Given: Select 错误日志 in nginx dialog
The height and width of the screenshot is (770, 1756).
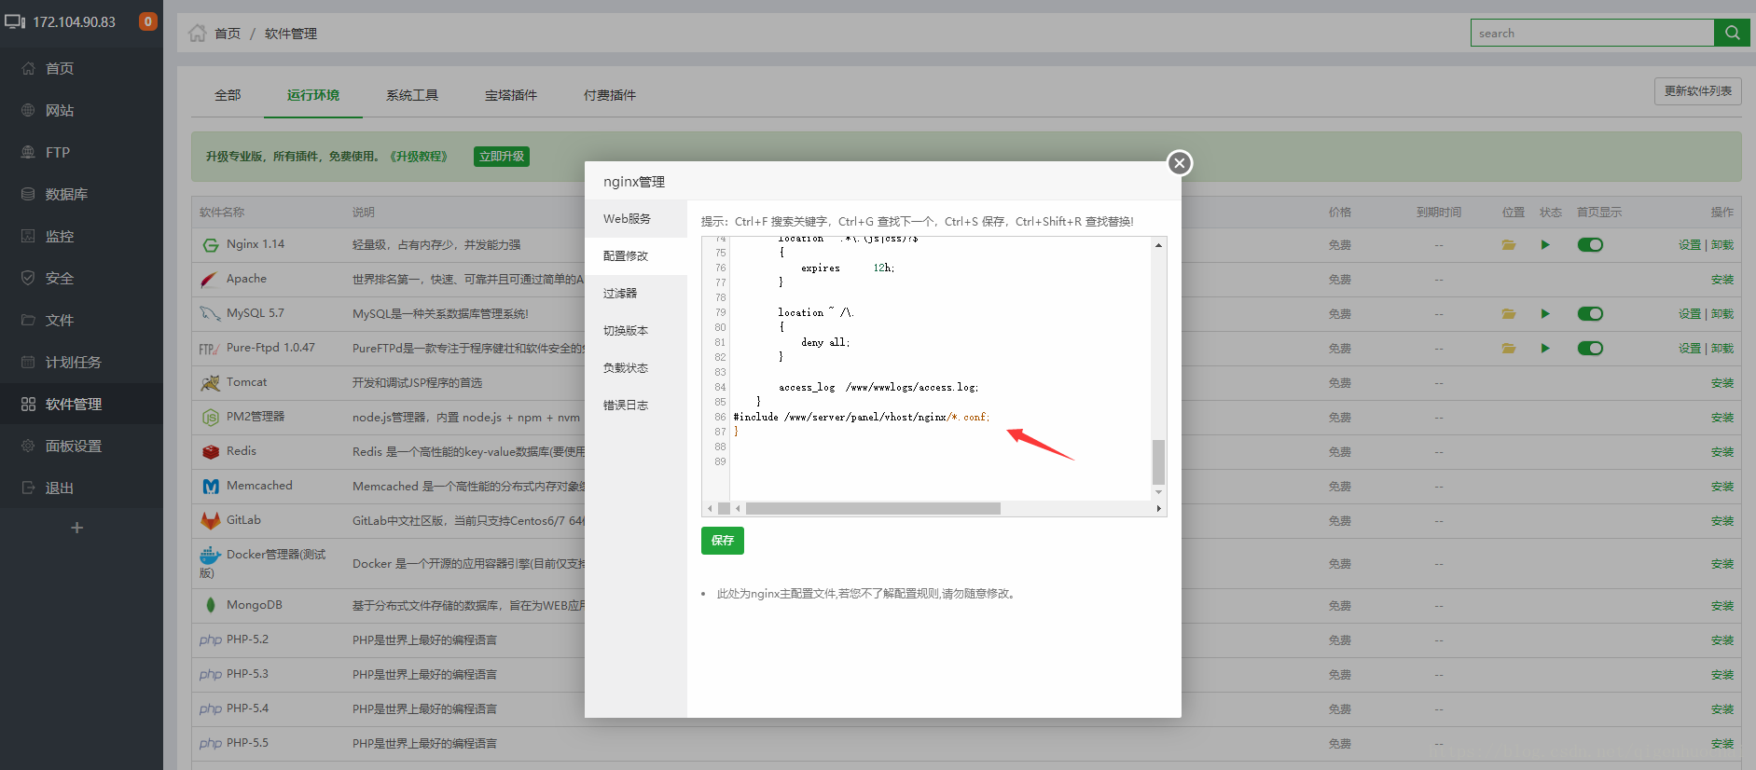Looking at the screenshot, I should point(636,406).
